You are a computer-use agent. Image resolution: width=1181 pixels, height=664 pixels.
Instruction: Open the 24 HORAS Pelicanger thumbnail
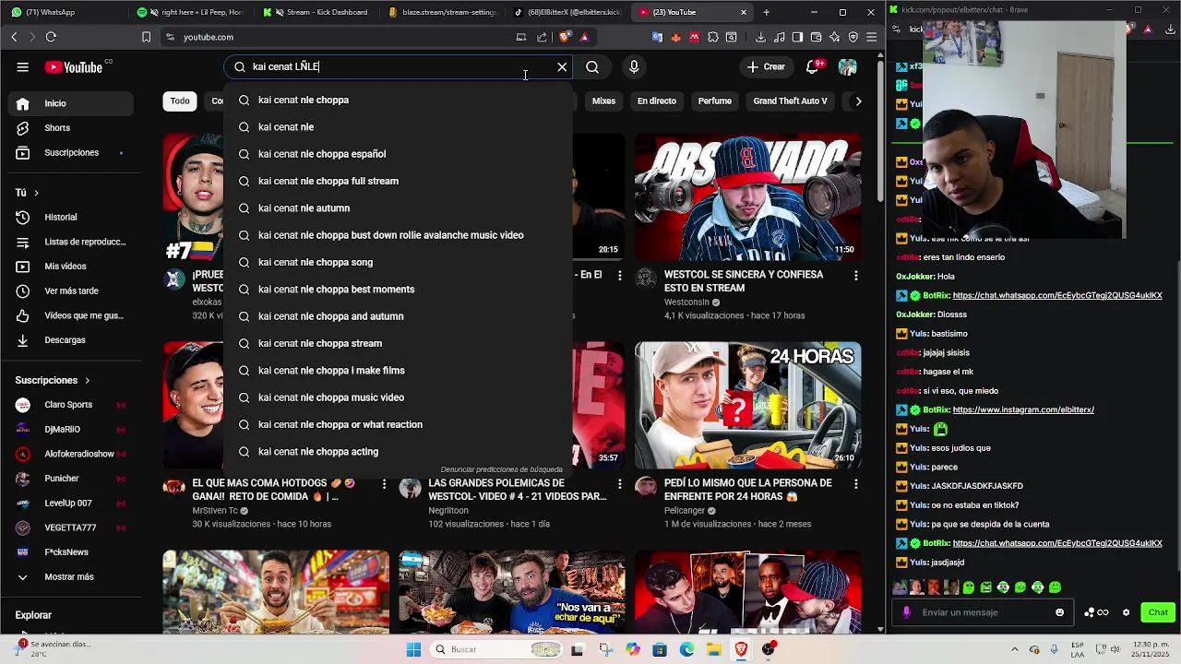(x=747, y=405)
